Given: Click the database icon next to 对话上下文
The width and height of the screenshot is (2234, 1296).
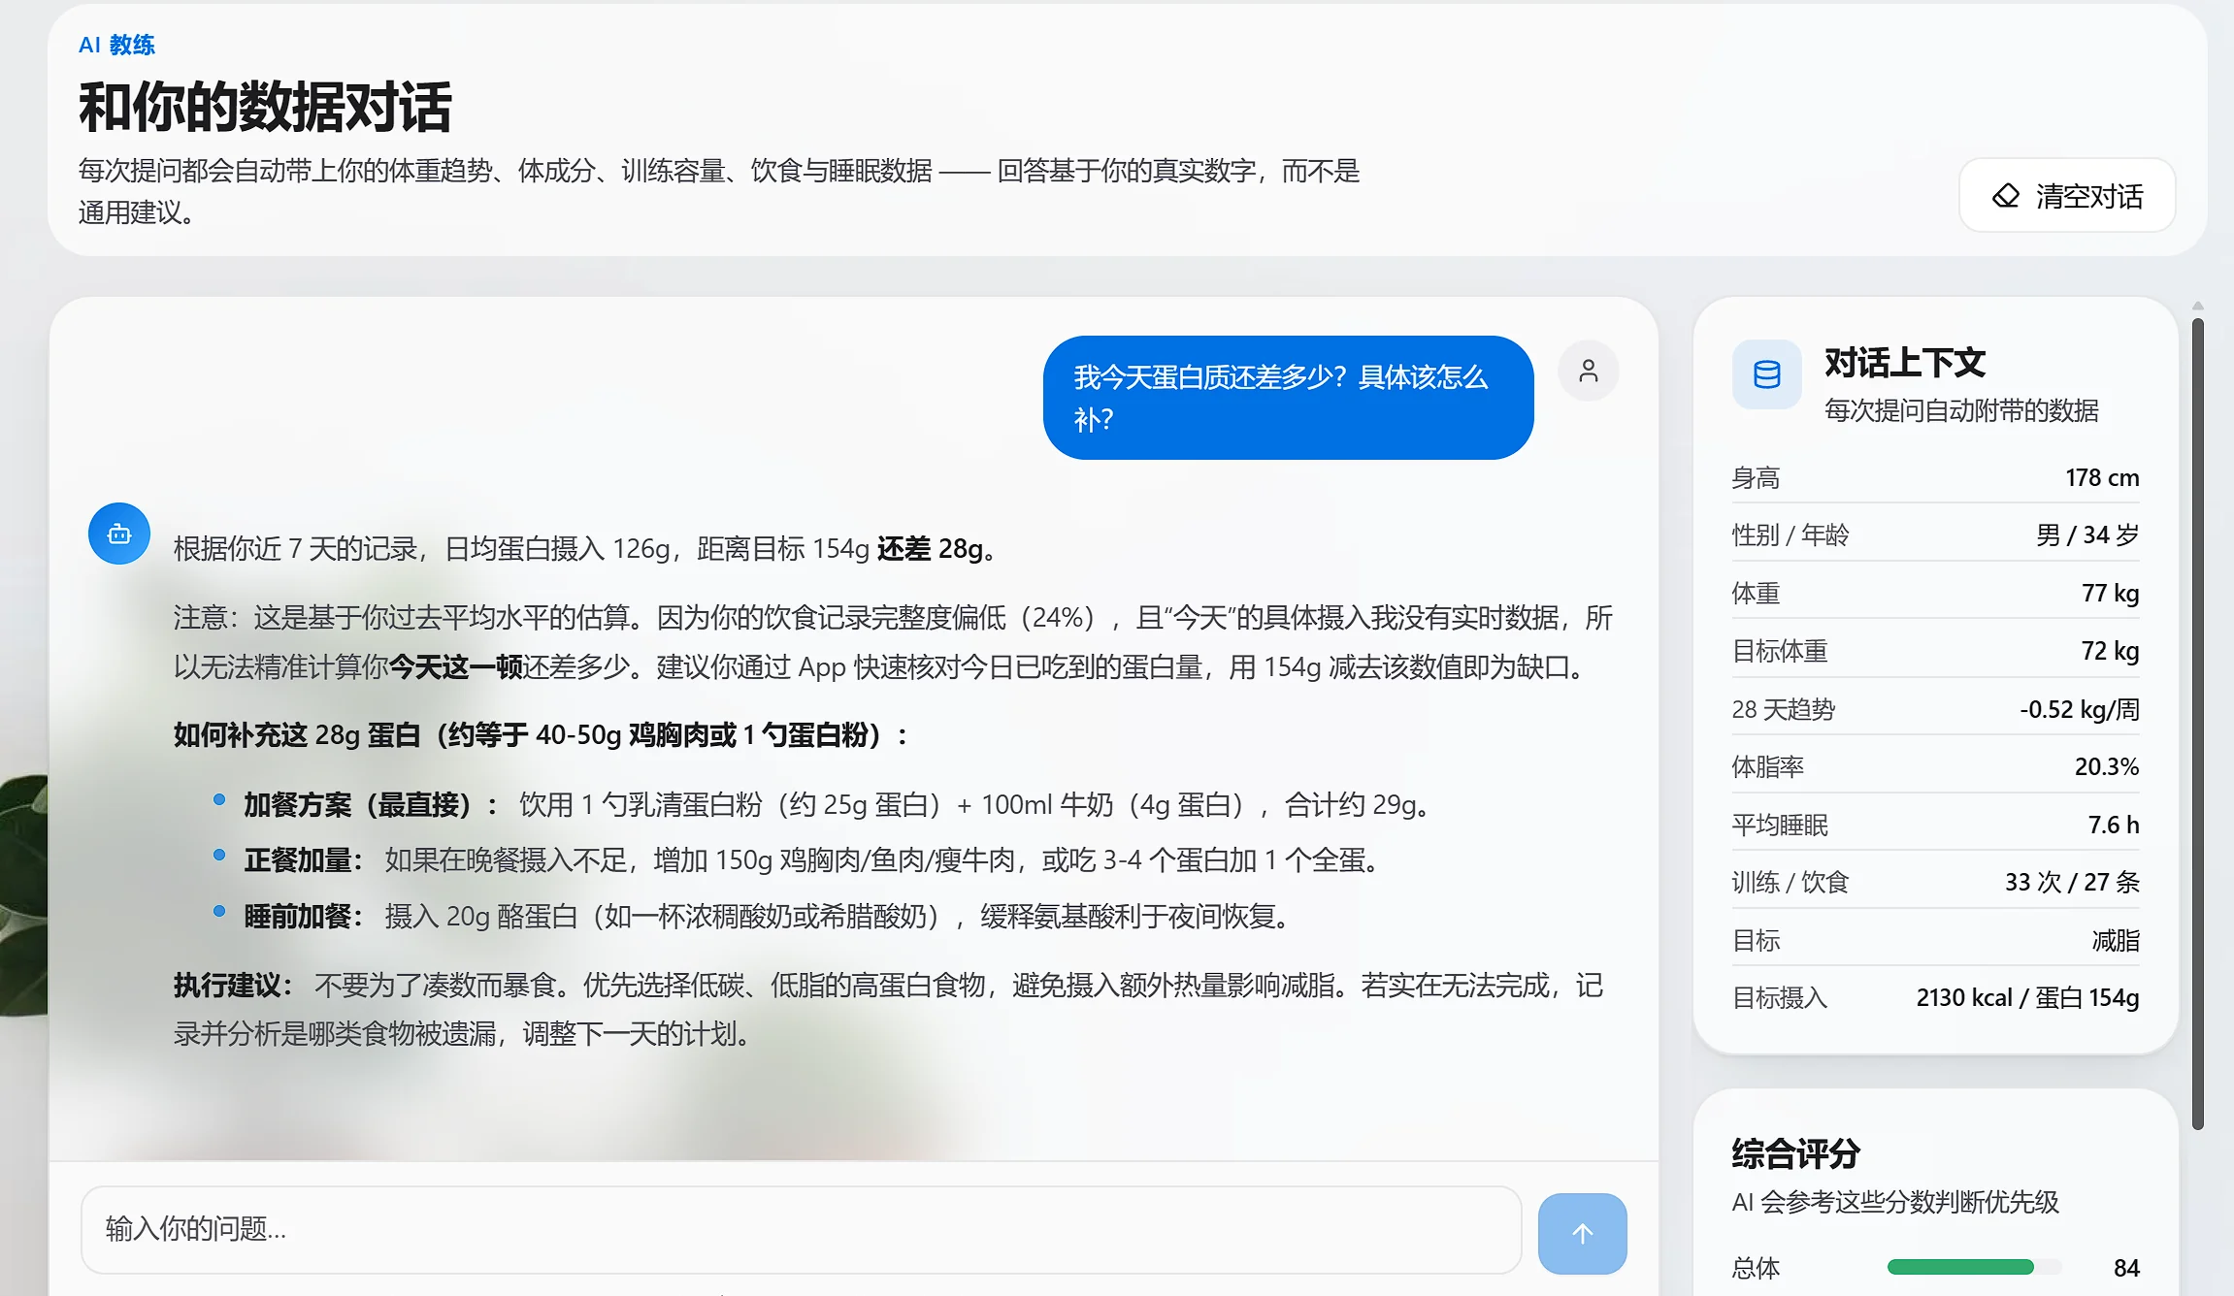Looking at the screenshot, I should [1766, 374].
